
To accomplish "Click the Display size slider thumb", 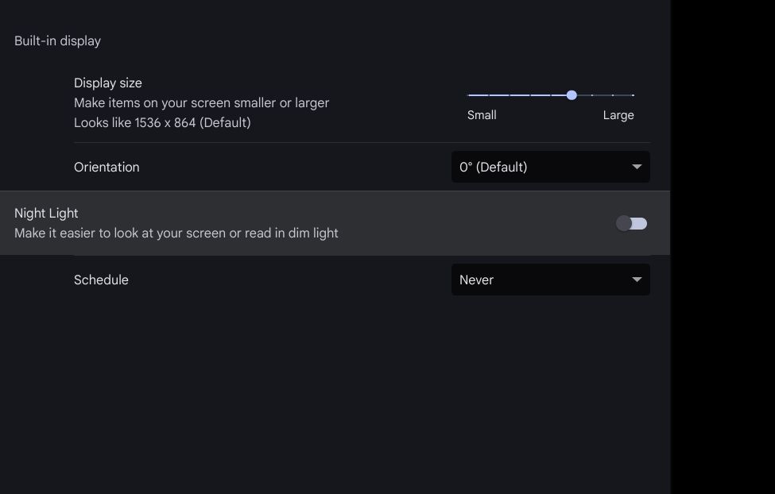I will [x=572, y=95].
